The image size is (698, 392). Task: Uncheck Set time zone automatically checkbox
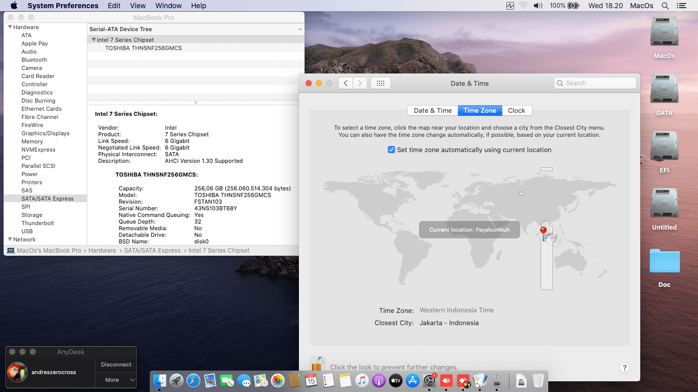391,150
